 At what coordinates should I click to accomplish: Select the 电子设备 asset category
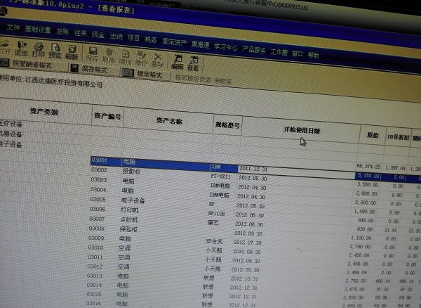pos(11,144)
